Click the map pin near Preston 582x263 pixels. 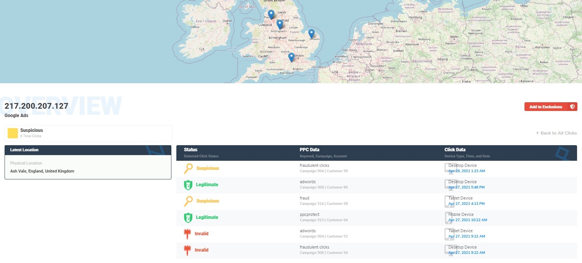pos(271,14)
